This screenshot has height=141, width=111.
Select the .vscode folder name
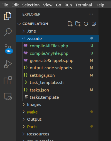34,39
